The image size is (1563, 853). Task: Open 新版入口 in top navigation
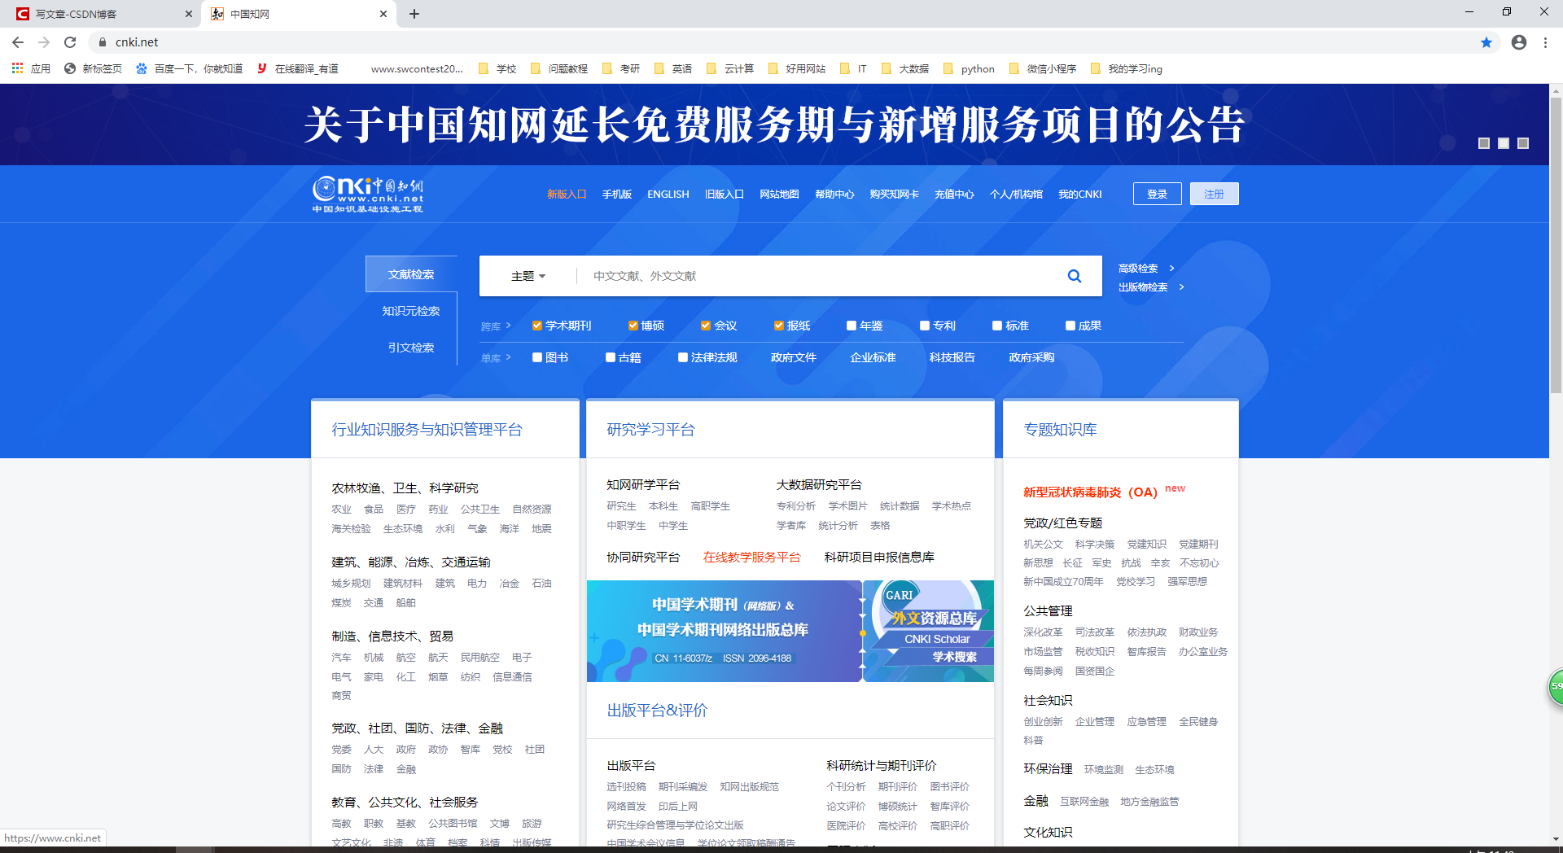(567, 195)
